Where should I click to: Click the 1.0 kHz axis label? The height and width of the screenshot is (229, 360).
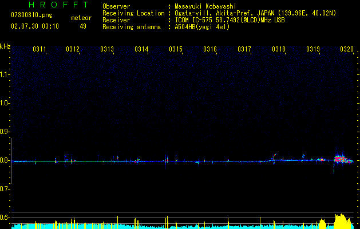click(x=5, y=103)
